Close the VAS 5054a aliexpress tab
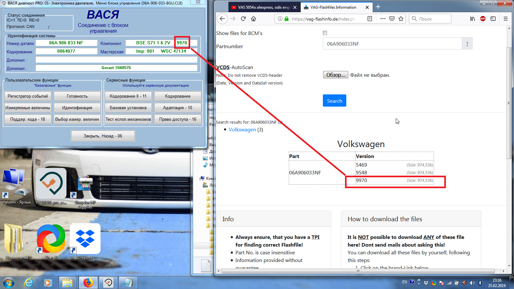Image resolution: width=514 pixels, height=289 pixels. pyautogui.click(x=295, y=7)
